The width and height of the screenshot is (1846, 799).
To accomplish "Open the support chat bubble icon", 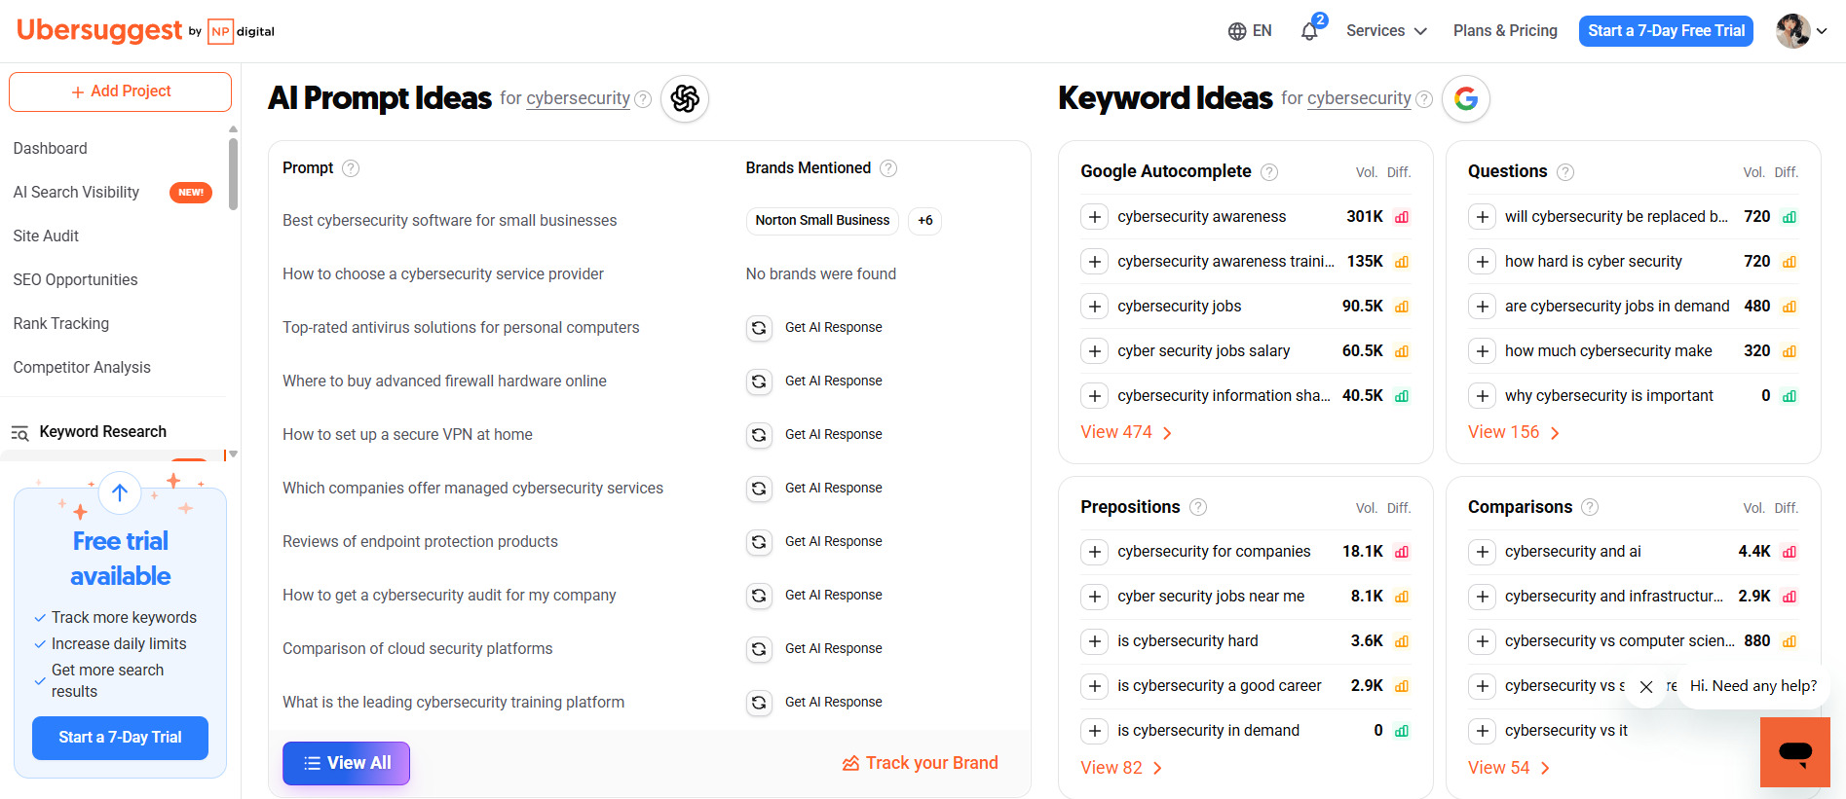I will (1795, 752).
